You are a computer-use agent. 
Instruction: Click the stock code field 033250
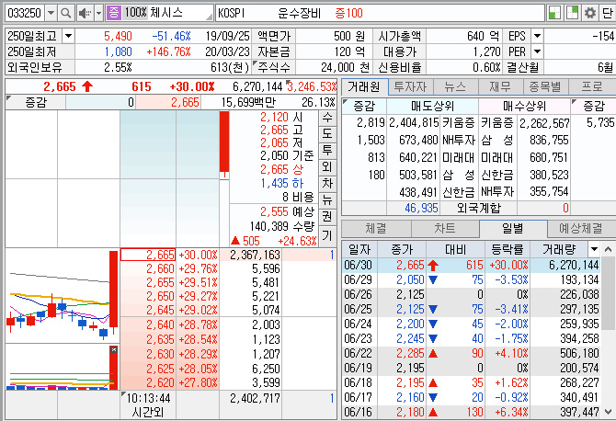[x=24, y=14]
